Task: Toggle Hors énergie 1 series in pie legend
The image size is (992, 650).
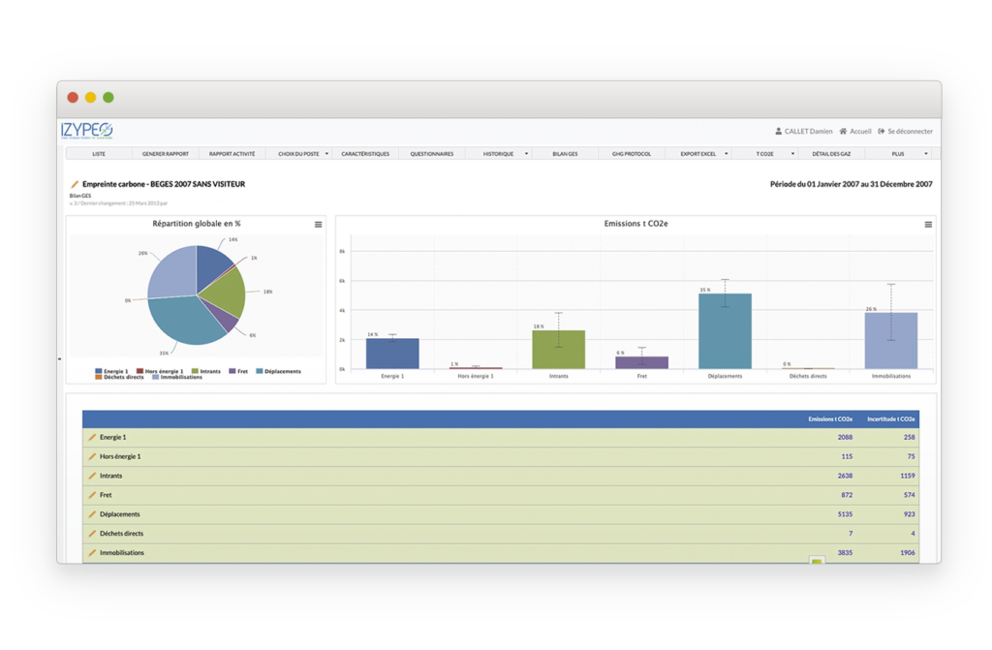Action: pos(160,372)
